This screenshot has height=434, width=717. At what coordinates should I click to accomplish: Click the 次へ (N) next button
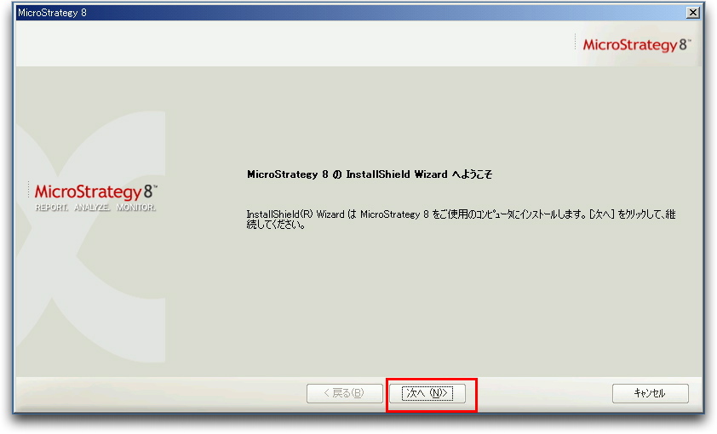click(427, 393)
